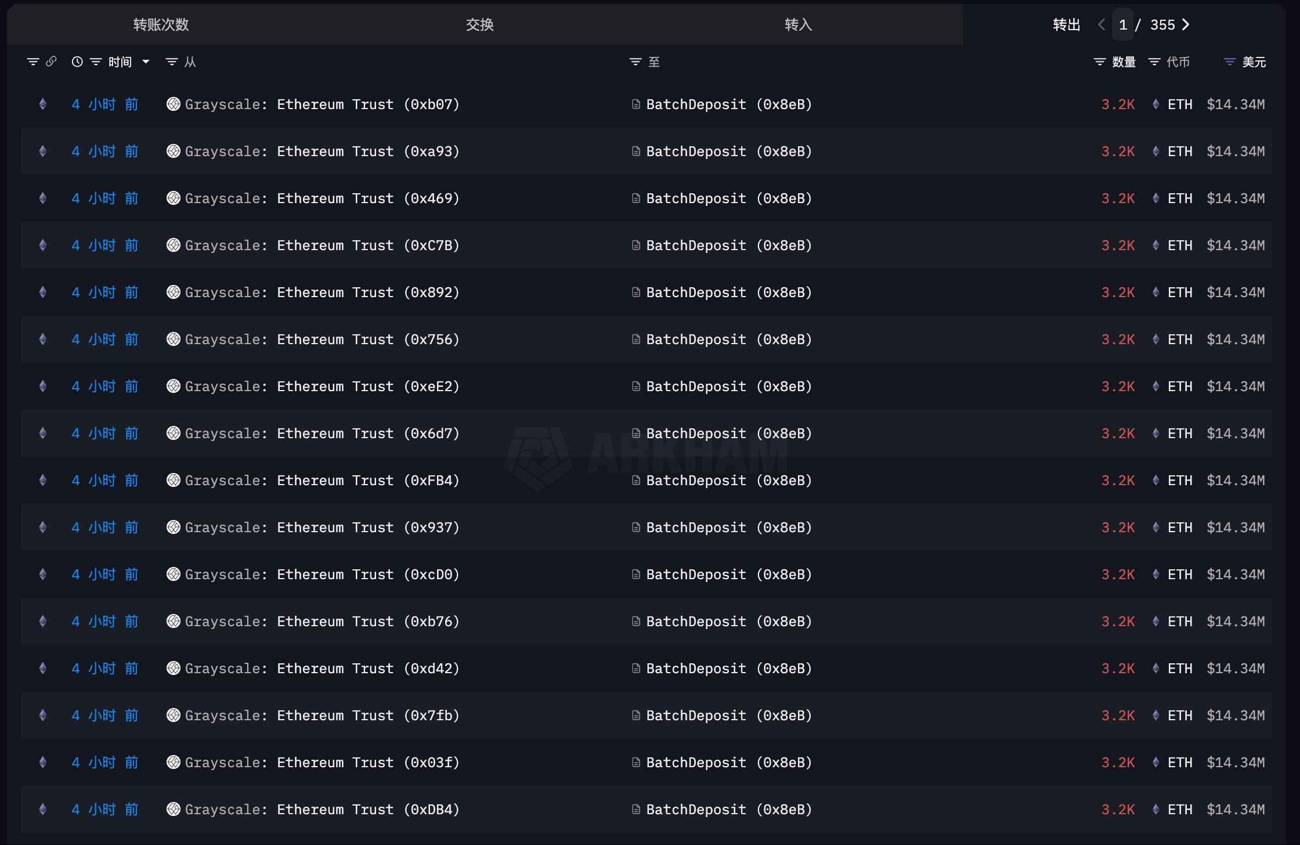1300x845 pixels.
Task: Switch to the 转账次数 tab
Action: (x=161, y=25)
